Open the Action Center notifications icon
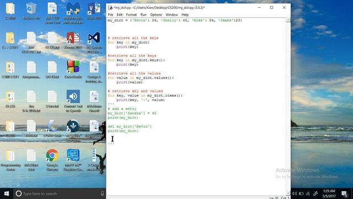The height and width of the screenshot is (199, 353). pyautogui.click(x=344, y=193)
